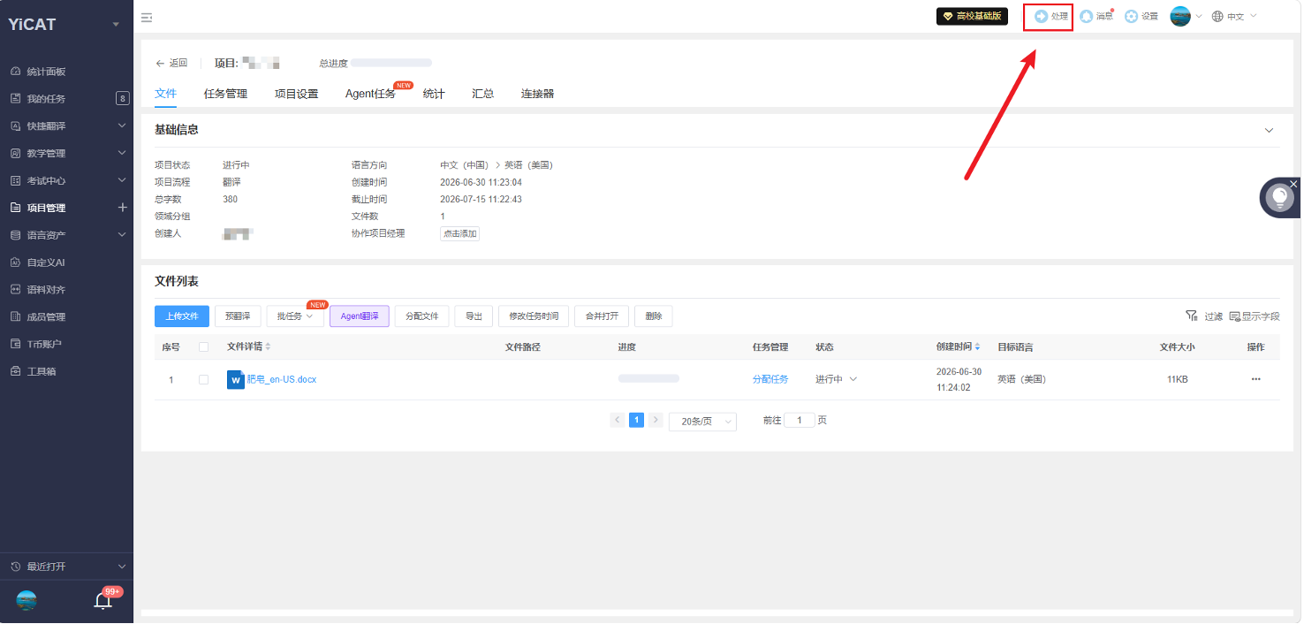Open the 消息 messages icon

coord(1087,16)
